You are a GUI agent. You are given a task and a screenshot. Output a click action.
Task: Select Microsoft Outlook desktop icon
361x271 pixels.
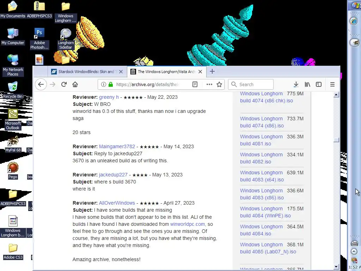(13, 119)
